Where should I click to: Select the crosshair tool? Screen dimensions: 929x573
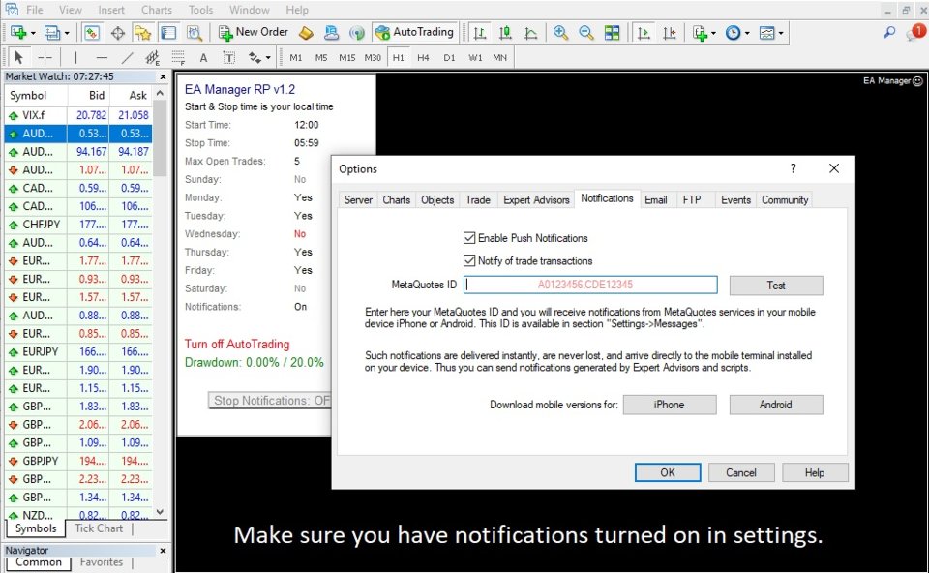tap(45, 57)
